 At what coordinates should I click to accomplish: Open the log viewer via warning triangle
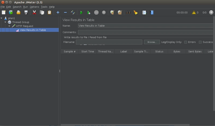pos(194,12)
